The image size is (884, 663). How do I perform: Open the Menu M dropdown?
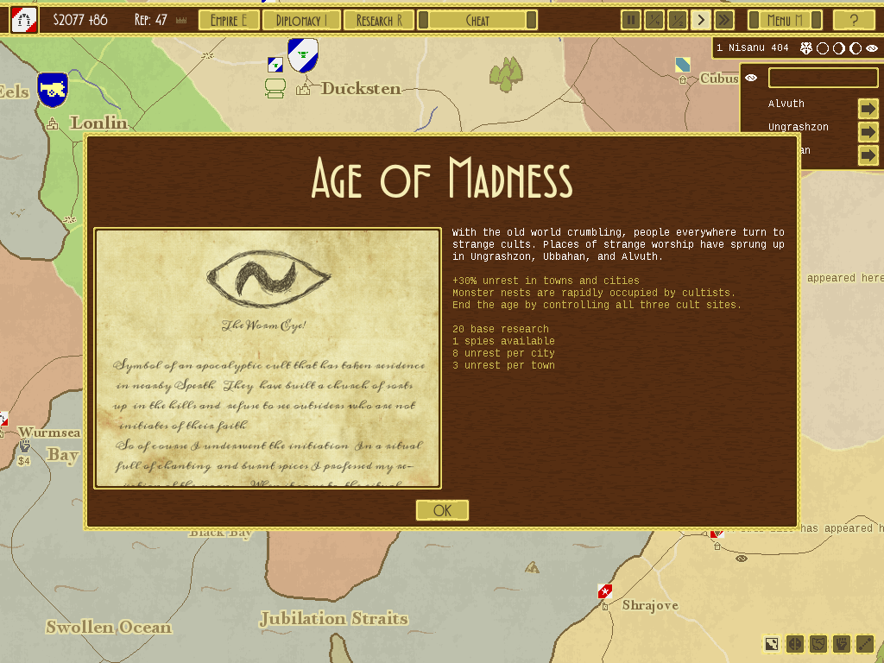[784, 20]
